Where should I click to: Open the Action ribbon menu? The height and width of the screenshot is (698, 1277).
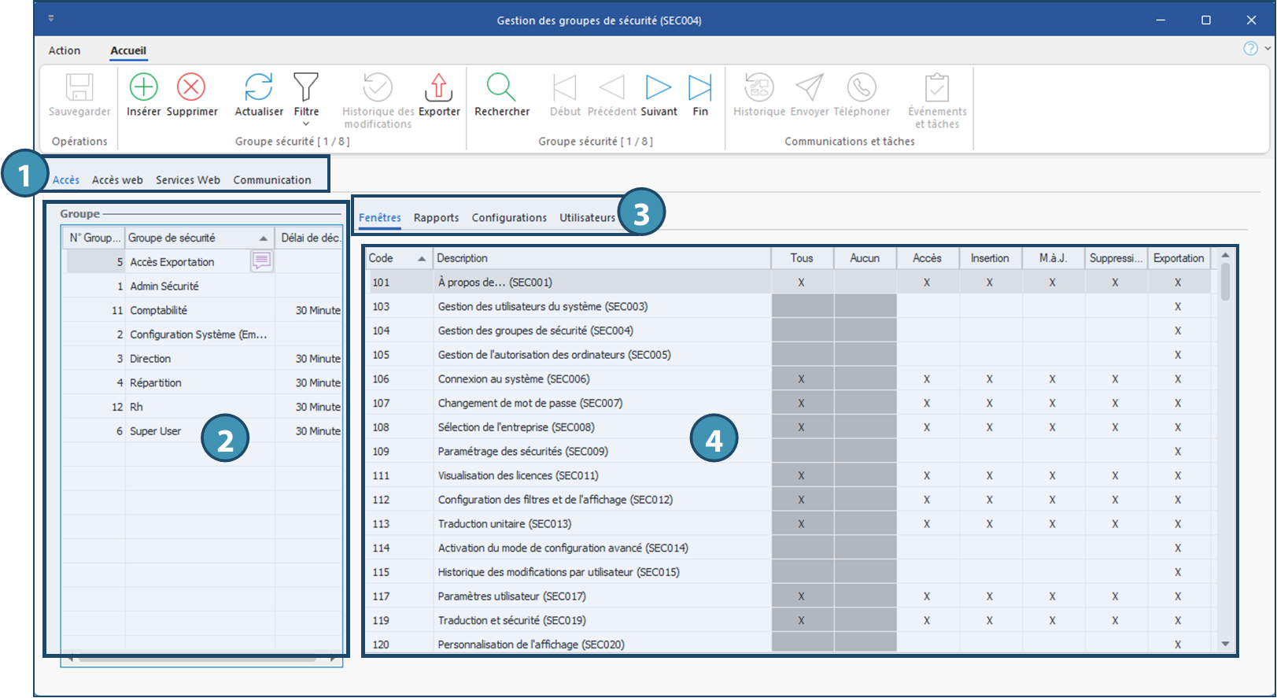65,50
